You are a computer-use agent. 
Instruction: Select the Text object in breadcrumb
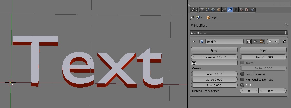click(x=211, y=18)
